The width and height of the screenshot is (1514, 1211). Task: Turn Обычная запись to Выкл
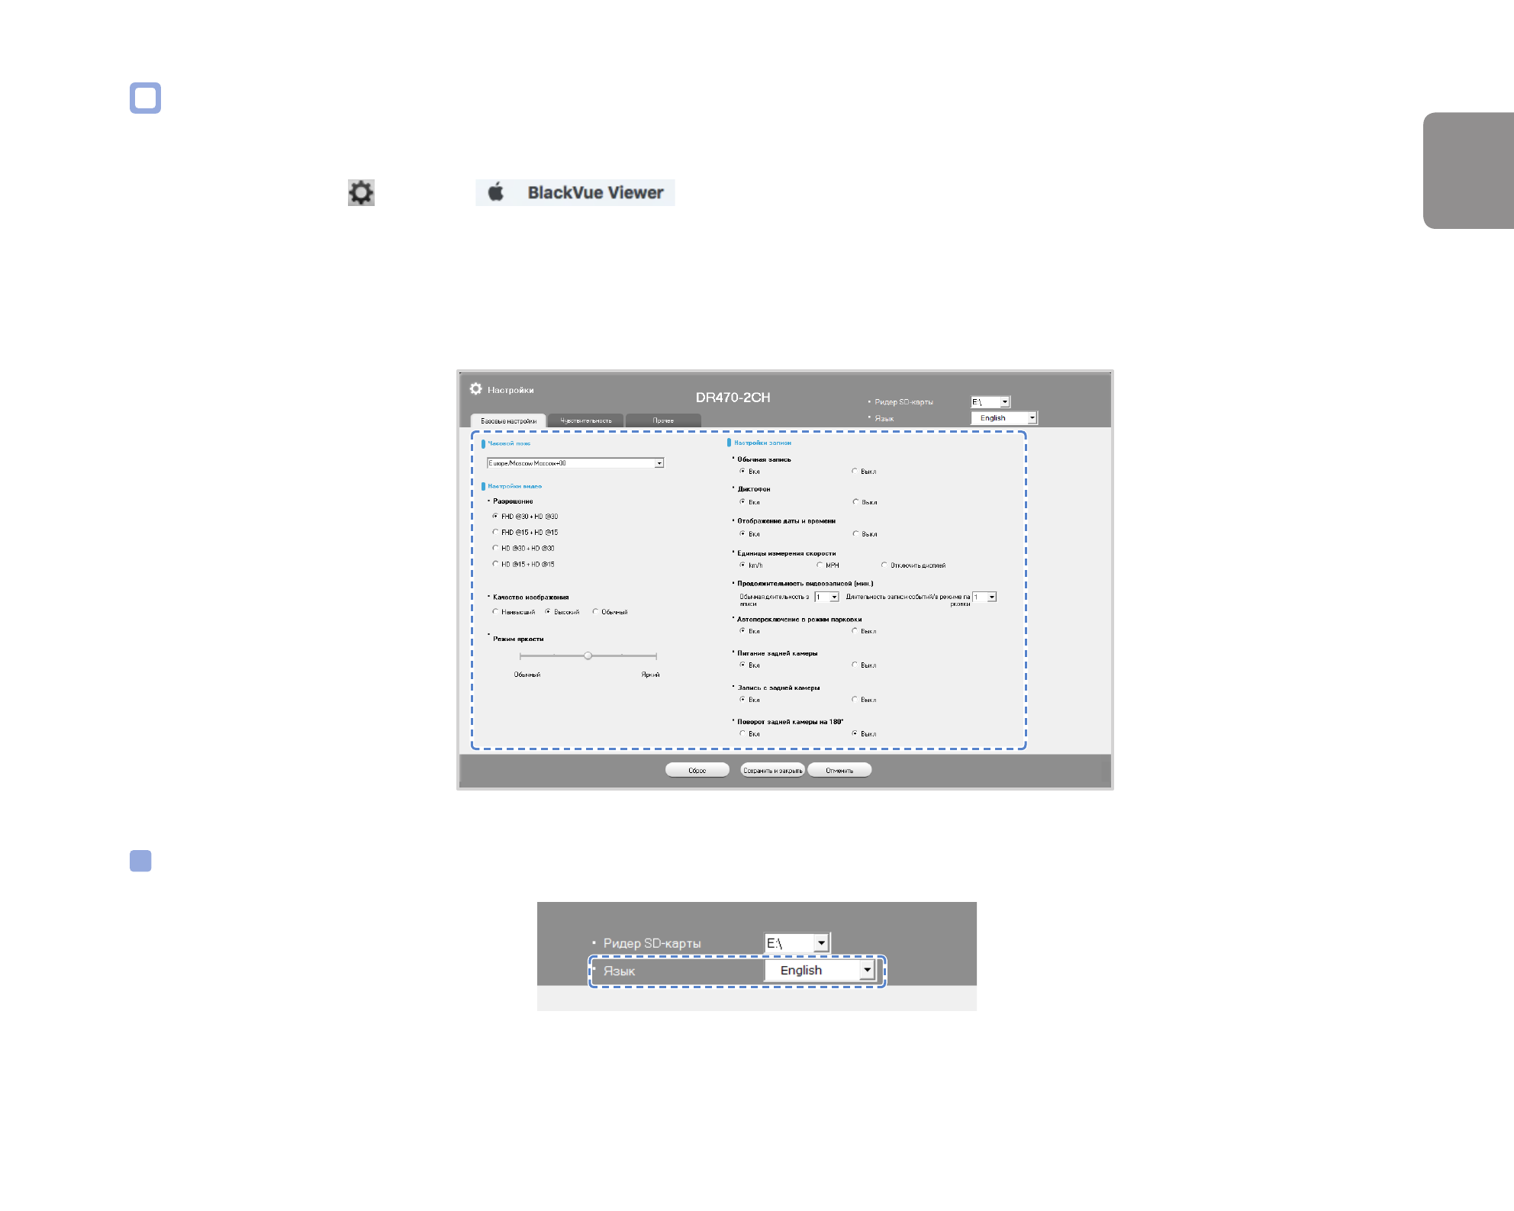tap(855, 471)
